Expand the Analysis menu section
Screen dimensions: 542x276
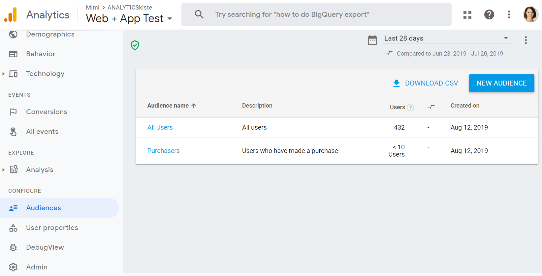click(4, 170)
